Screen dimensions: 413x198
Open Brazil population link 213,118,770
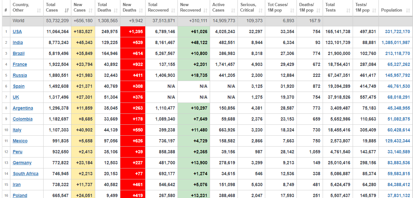tap(398, 53)
